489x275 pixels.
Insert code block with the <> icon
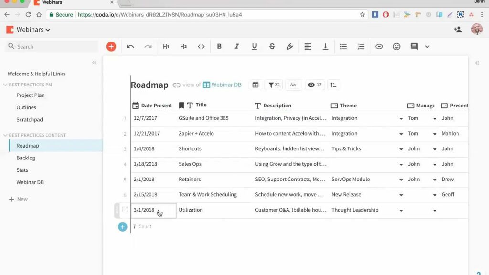click(201, 46)
